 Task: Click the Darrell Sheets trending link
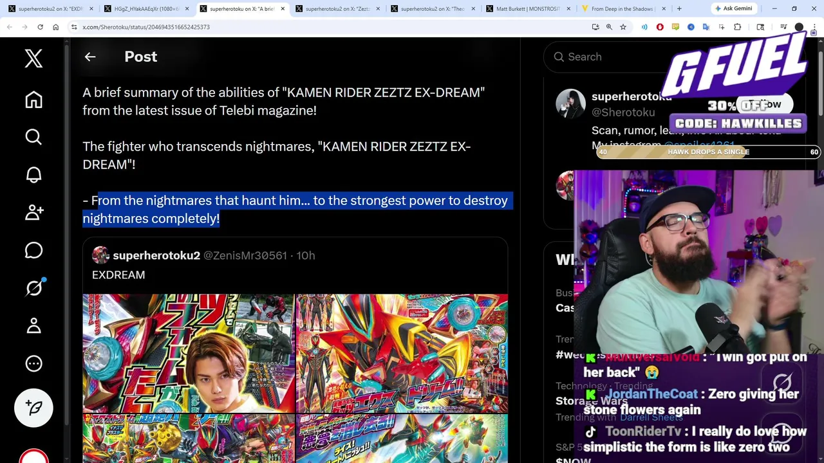[x=651, y=417]
